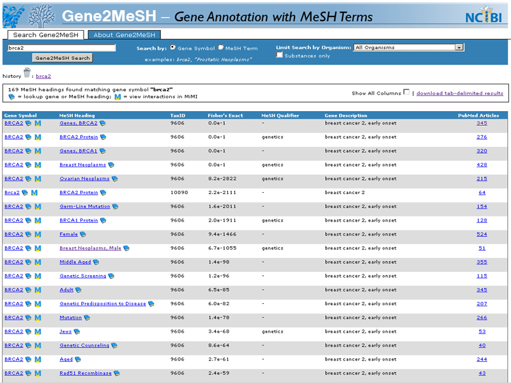The height and width of the screenshot is (383, 511).
Task: Open the MiMI icon in the TaxID 10090 row
Action: [34, 193]
